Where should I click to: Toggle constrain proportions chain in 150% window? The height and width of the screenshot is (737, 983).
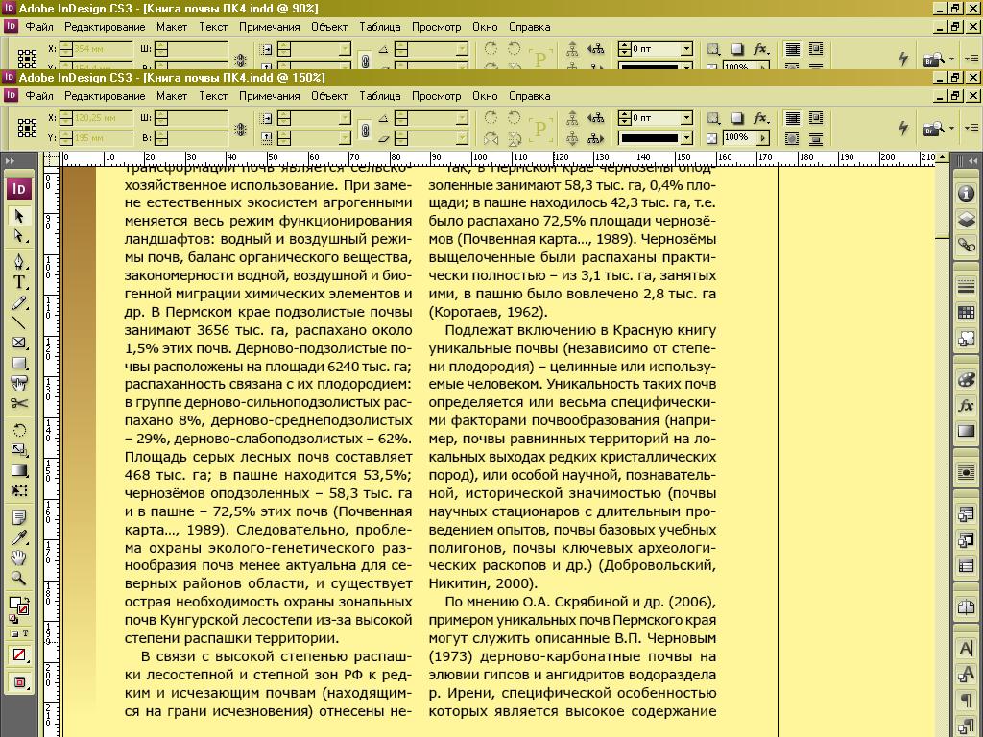coord(240,129)
